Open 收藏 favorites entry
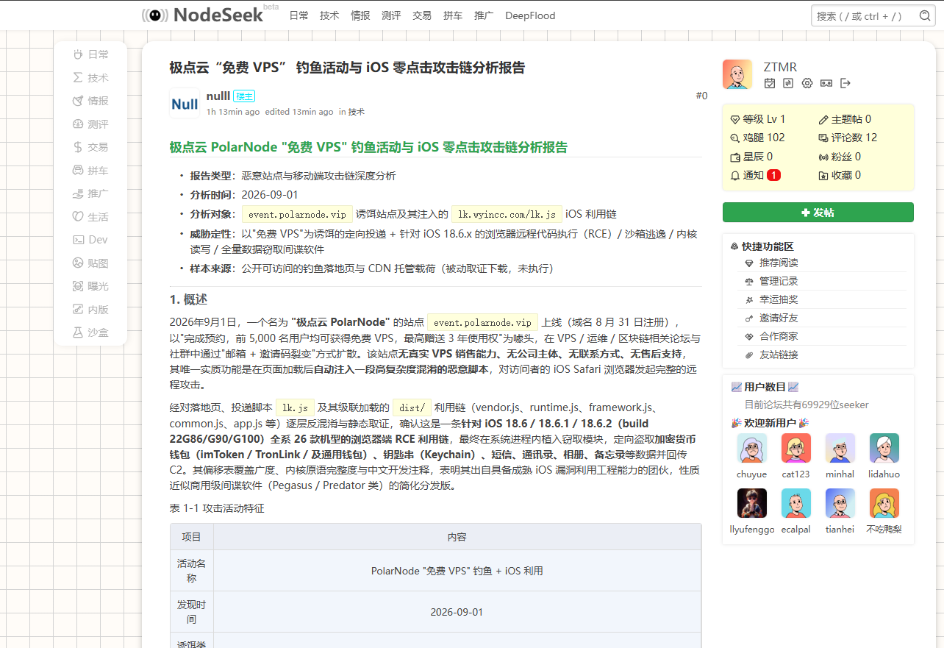944x648 pixels. point(840,175)
